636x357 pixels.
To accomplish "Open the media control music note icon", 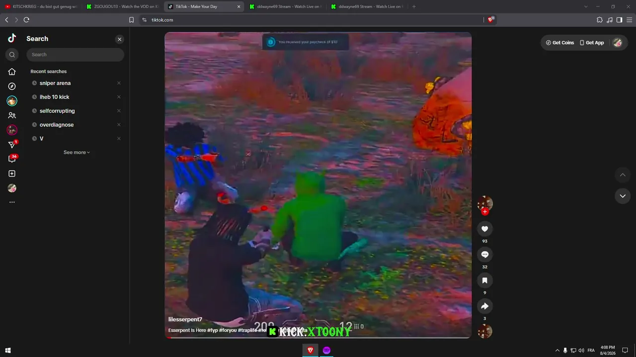I will [x=610, y=20].
